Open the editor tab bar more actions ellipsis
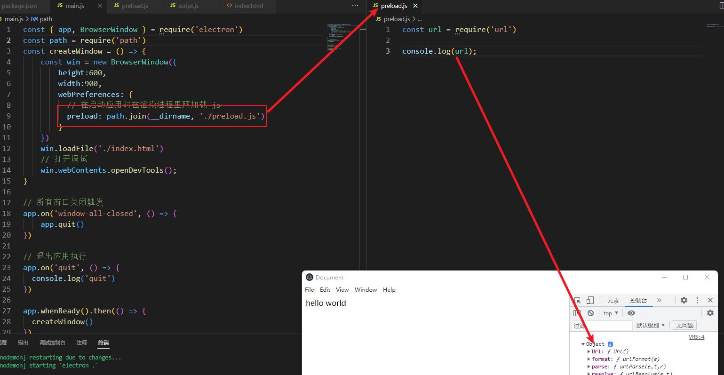 pos(355,6)
